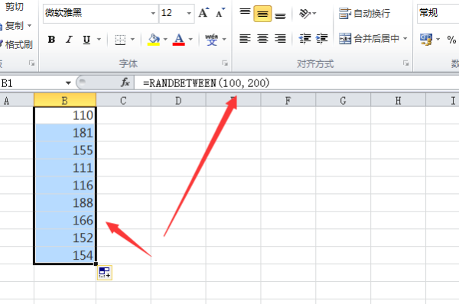The height and width of the screenshot is (304, 459).
Task: Align text left icon
Action: [245, 39]
